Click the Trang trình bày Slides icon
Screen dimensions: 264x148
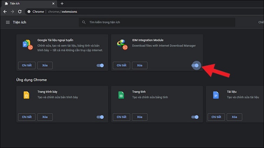tap(26, 95)
